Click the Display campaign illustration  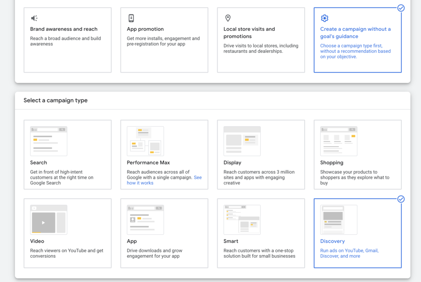[x=242, y=141]
